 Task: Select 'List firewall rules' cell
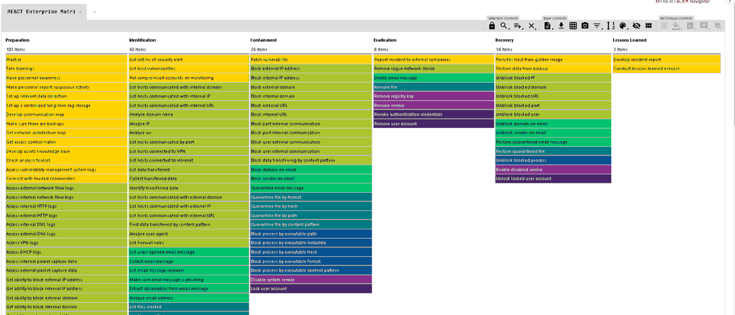(x=189, y=243)
